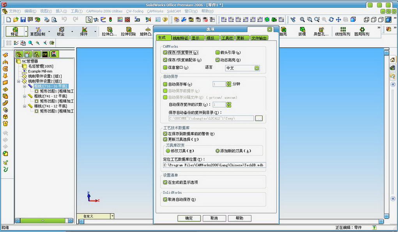Click the home icon in right task pane
This screenshot has width=398, height=232.
coord(393,60)
